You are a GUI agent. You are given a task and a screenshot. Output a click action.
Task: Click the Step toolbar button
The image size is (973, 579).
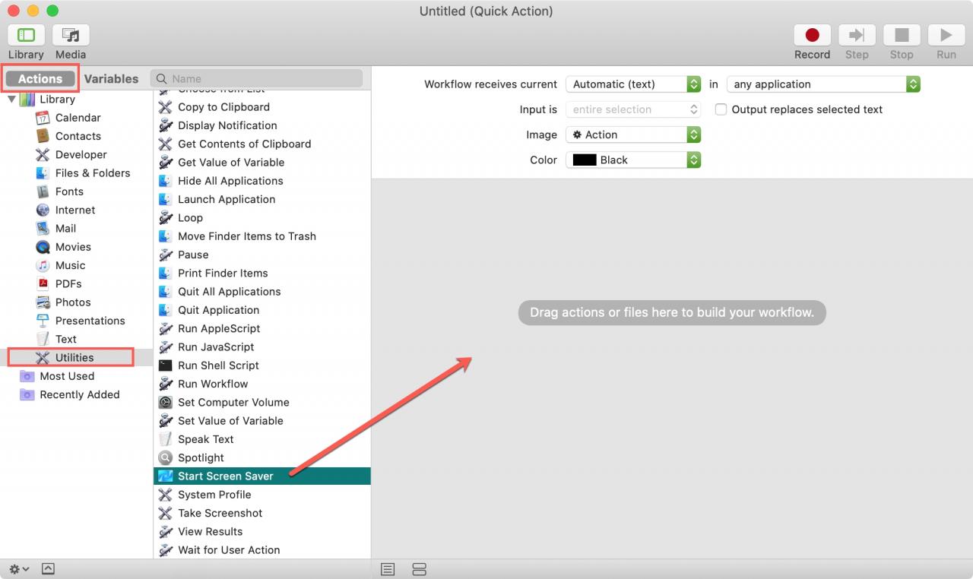(x=857, y=35)
